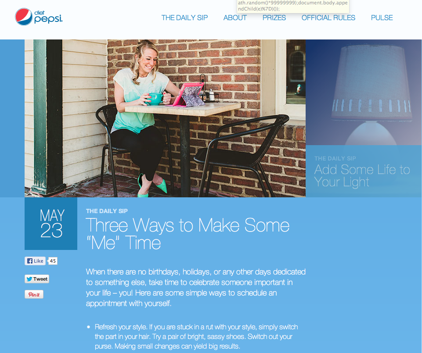Click The Daily Sip label in side panel
Image resolution: width=422 pixels, height=353 pixels.
pyautogui.click(x=335, y=159)
